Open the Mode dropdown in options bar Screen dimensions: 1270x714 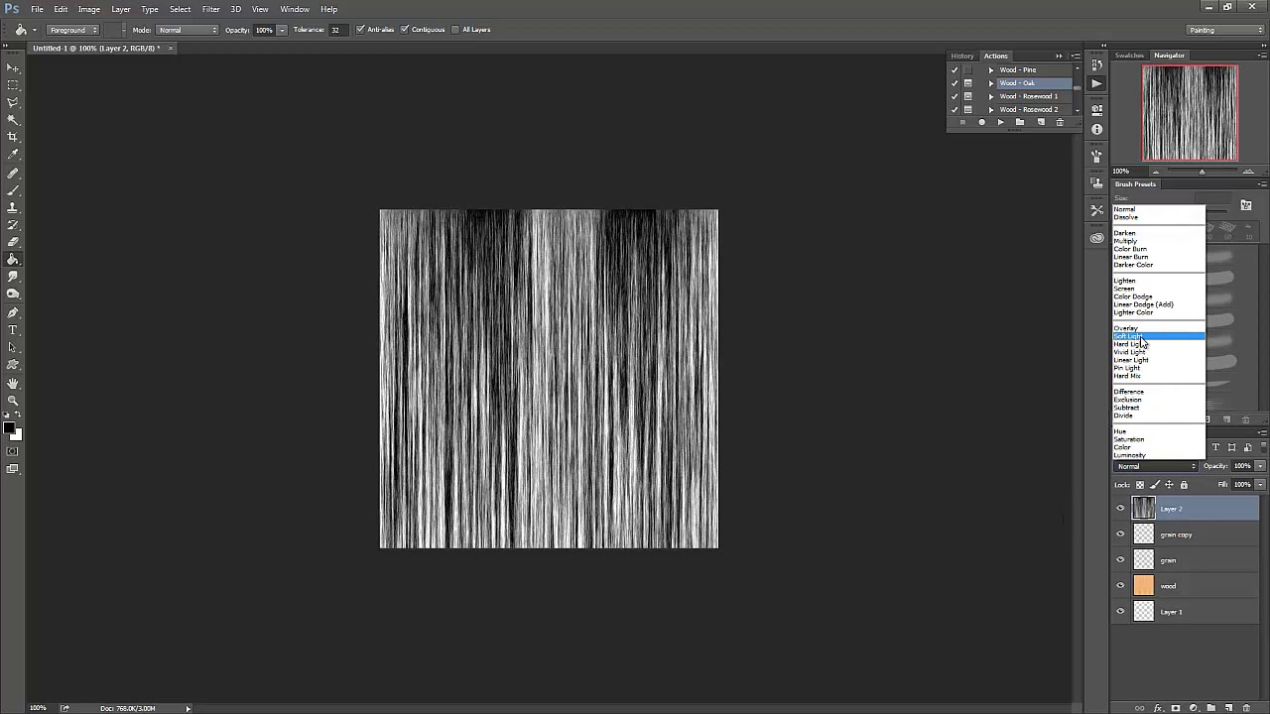coord(188,30)
